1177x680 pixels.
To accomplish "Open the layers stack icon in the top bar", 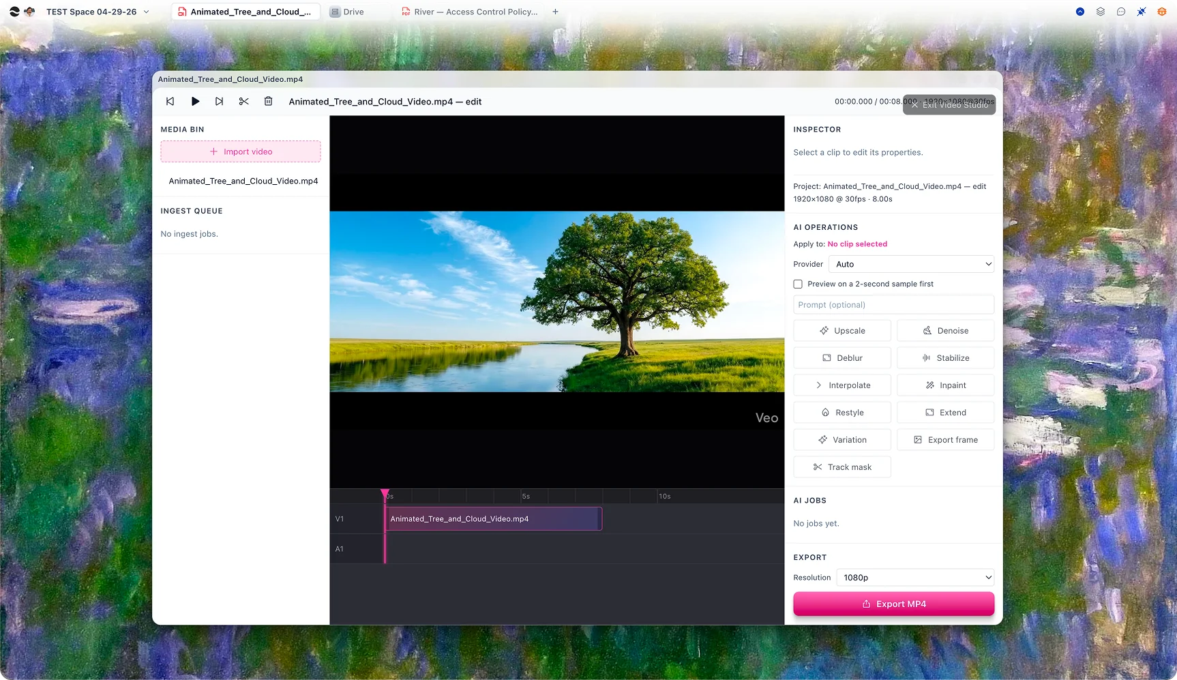I will coord(1101,12).
